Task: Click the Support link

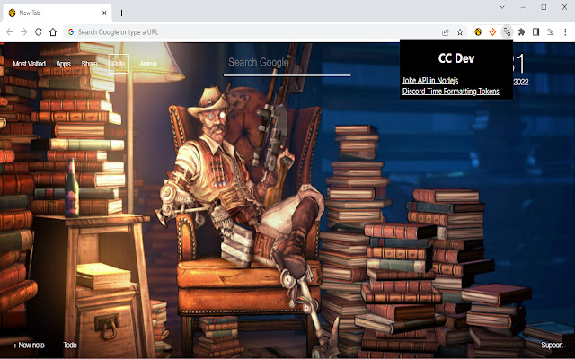Action: coord(552,345)
